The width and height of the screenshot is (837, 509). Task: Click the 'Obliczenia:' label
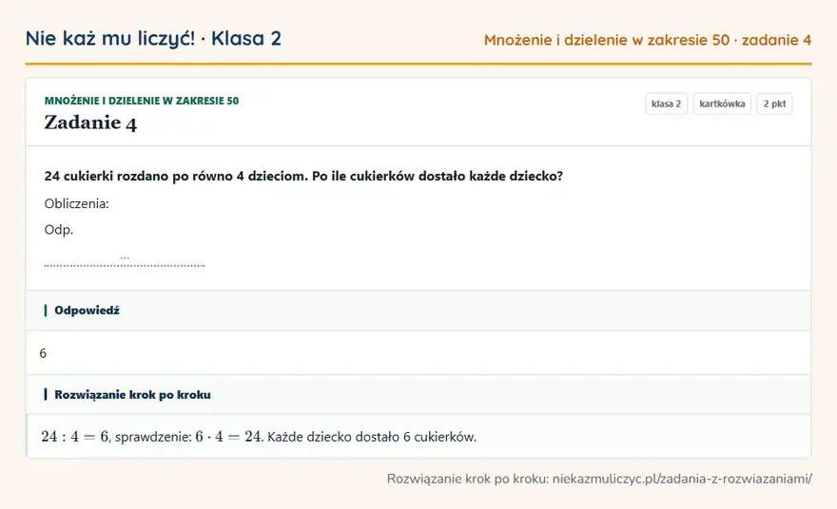pyautogui.click(x=76, y=203)
